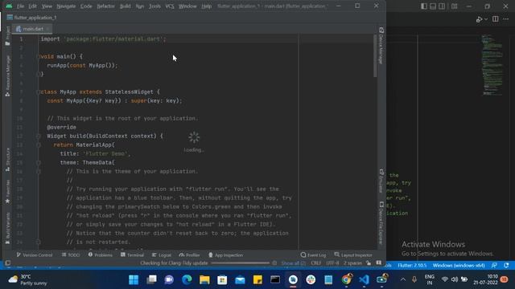This screenshot has width=515, height=289.
Task: Click Show all background tasks link
Action: [293, 263]
